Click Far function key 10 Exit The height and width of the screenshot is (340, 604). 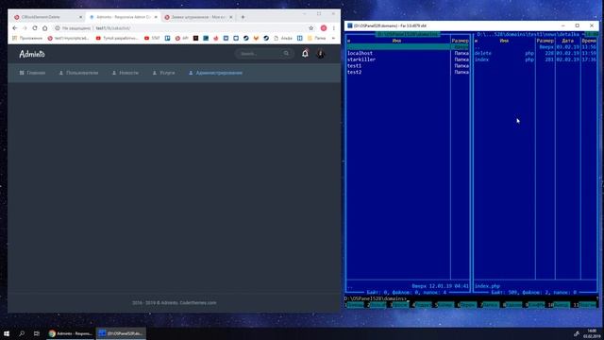(x=559, y=305)
